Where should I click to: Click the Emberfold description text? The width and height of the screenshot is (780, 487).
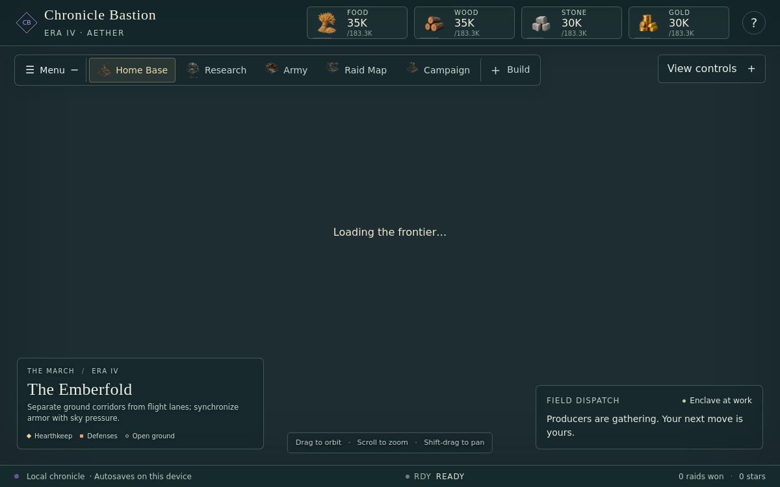pos(133,412)
